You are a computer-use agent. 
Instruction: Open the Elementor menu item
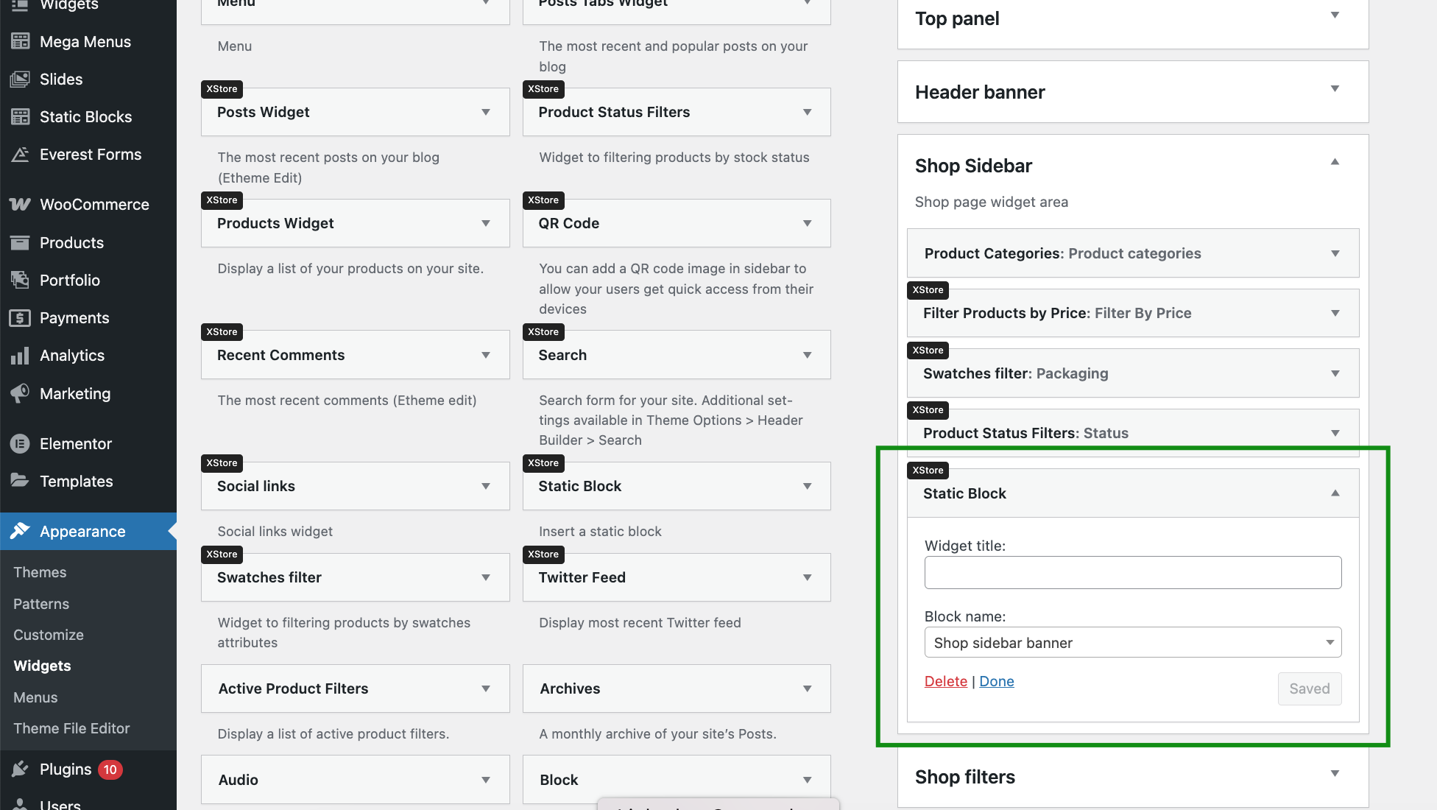tap(88, 443)
